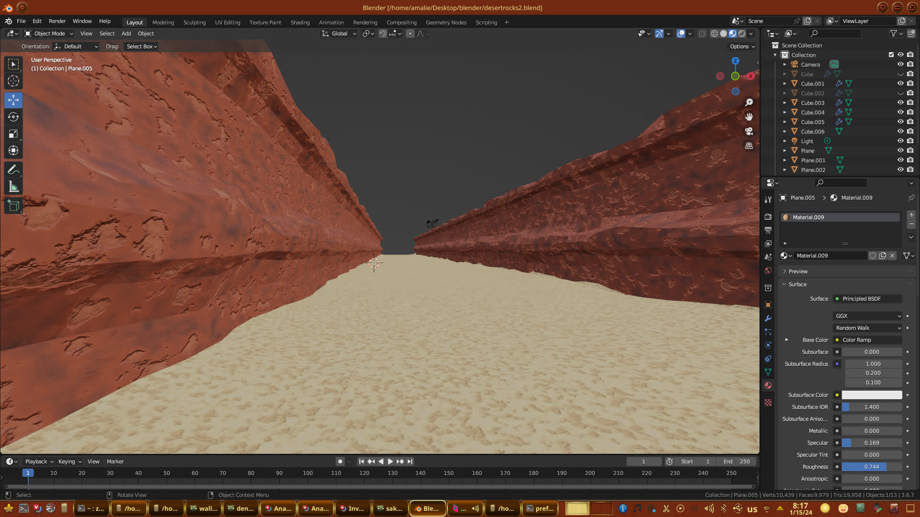Uncheck the Collection exclude checkbox

891,55
